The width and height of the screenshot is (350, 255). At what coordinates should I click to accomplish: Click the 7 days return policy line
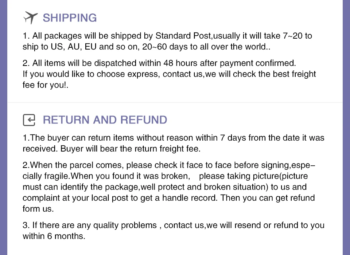point(174,138)
